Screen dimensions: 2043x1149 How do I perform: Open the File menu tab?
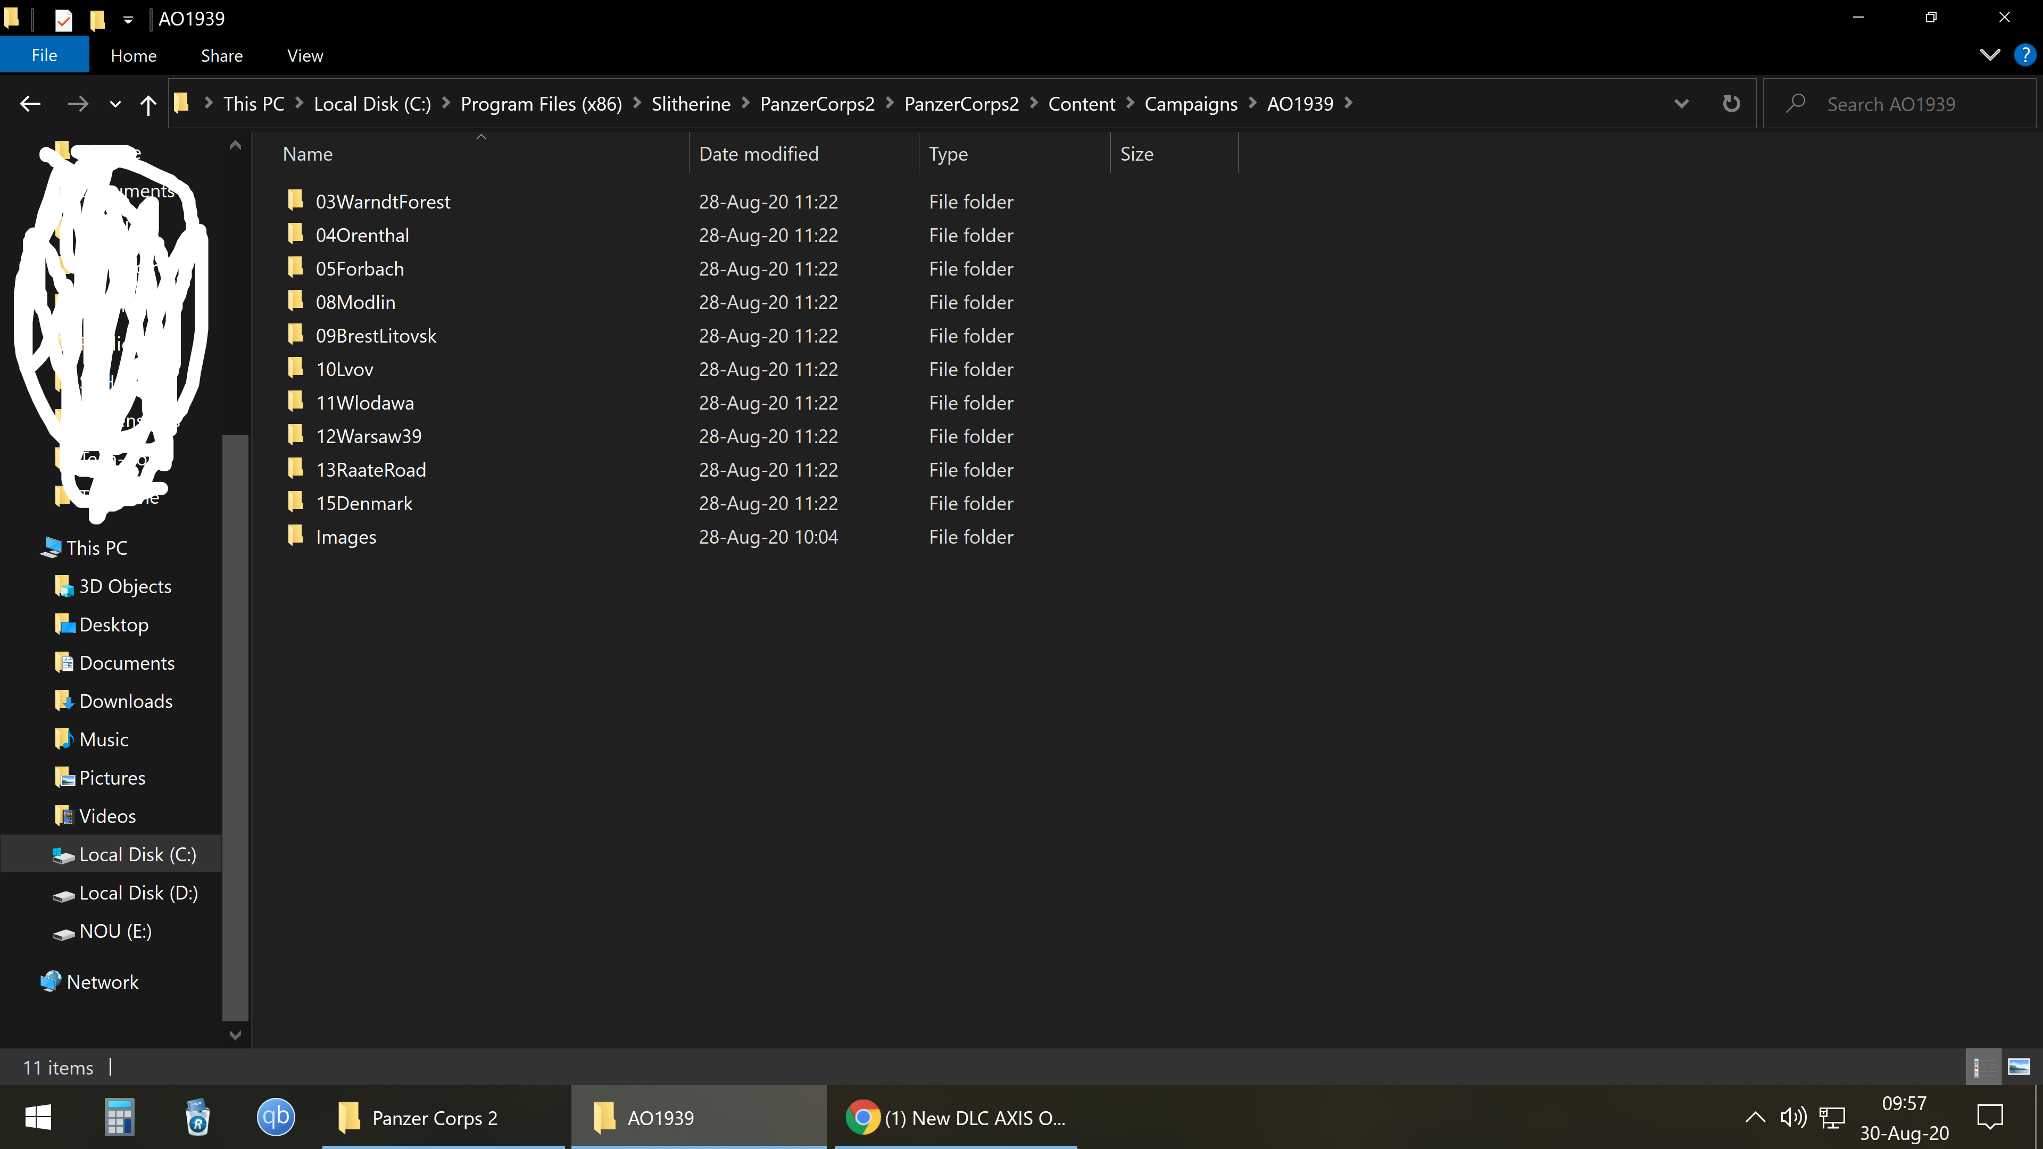tap(44, 55)
